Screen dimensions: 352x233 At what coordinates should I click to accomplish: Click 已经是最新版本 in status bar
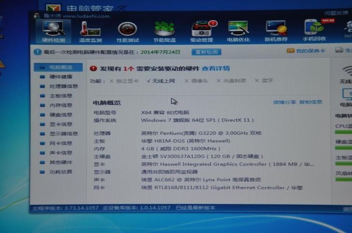pos(195,208)
